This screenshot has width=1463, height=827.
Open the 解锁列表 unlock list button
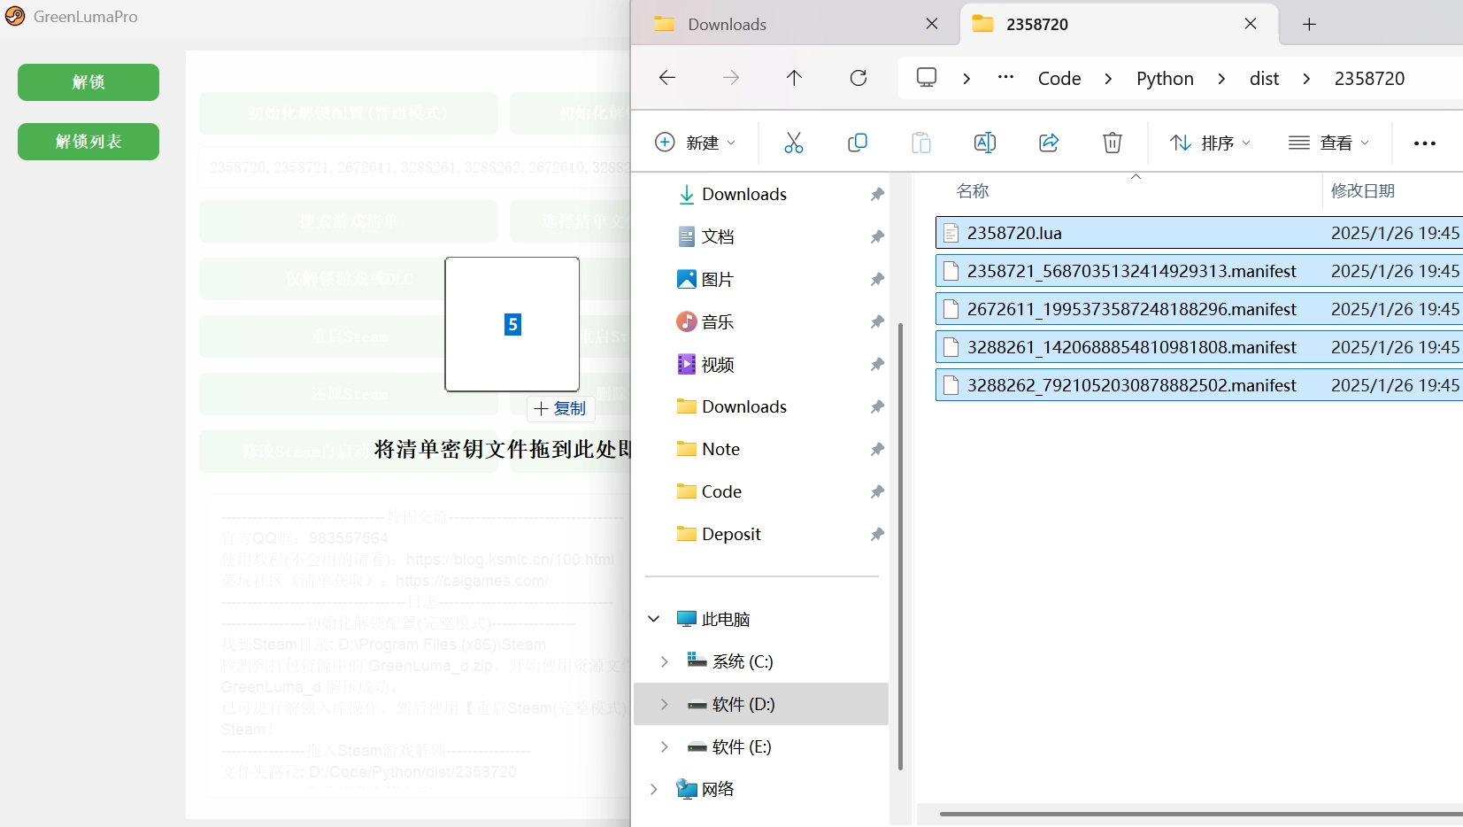(89, 142)
